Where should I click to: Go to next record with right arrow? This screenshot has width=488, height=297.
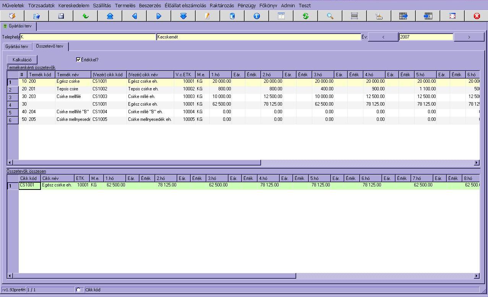[159, 16]
